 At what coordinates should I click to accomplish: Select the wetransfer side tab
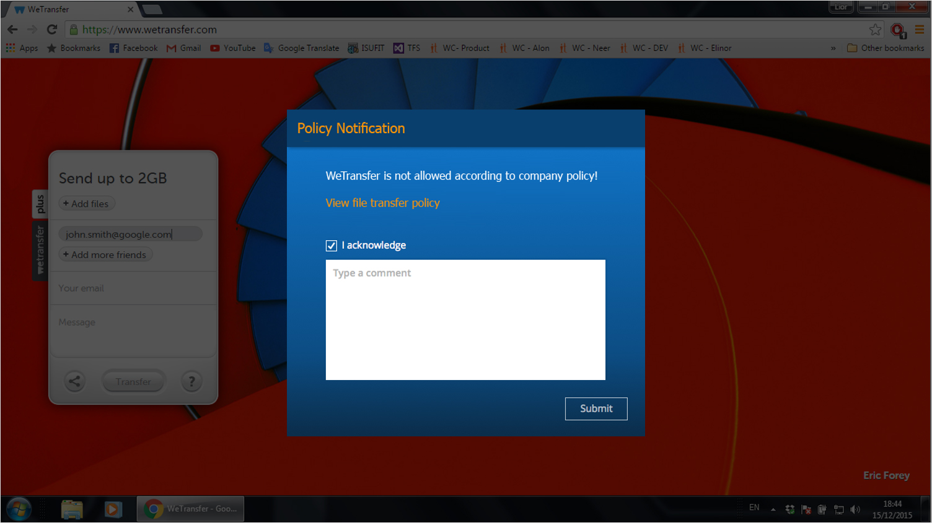40,250
